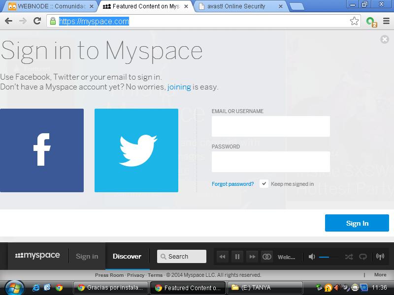Uncheck Keep me signed in
Image resolution: width=394 pixels, height=295 pixels.
(264, 184)
